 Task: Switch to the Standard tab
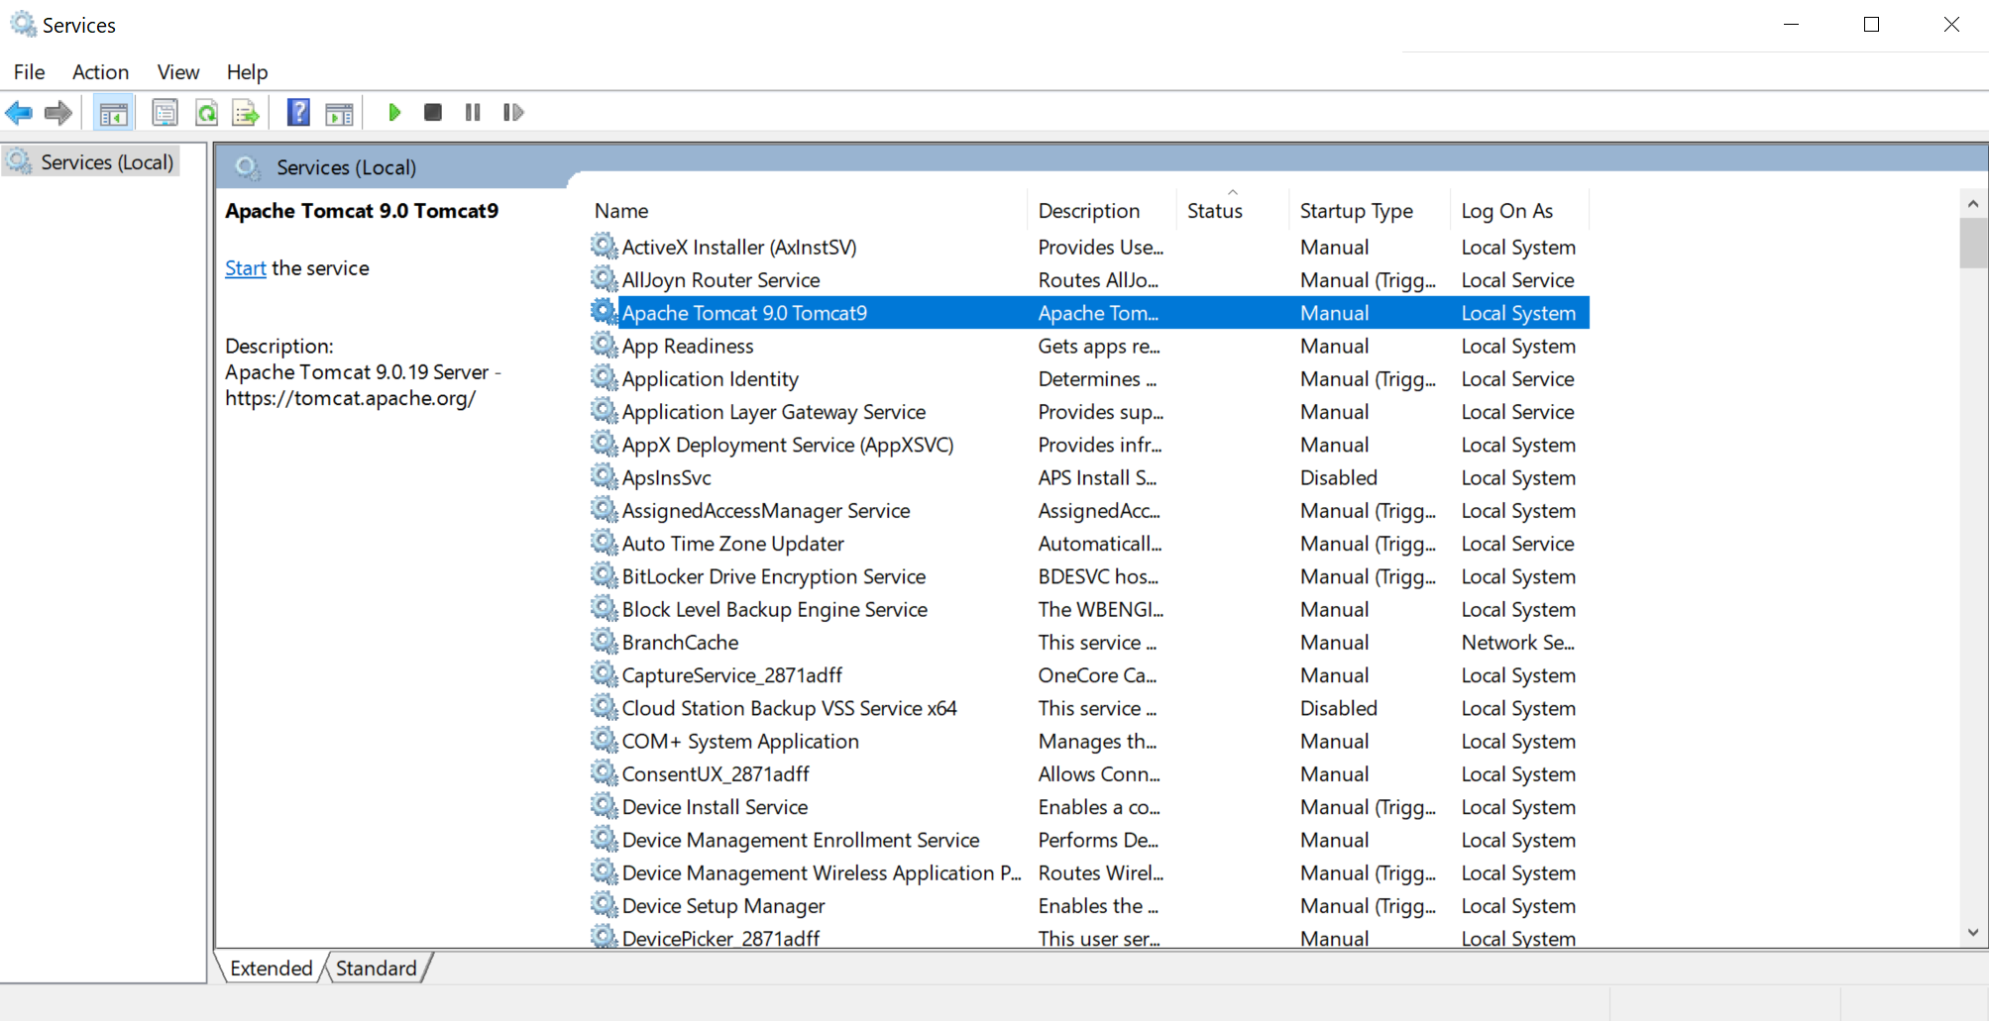(x=377, y=969)
